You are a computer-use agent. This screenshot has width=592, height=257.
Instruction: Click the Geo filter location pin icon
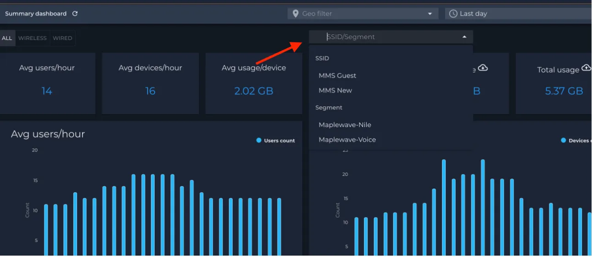pyautogui.click(x=296, y=14)
